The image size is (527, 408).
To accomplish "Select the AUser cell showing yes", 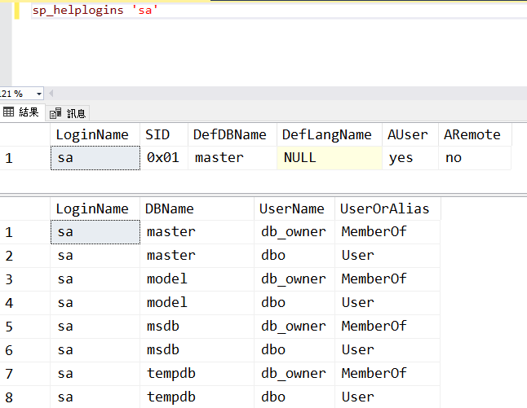I will point(410,158).
